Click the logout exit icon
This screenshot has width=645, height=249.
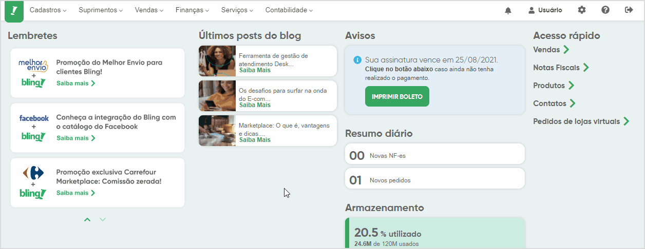pyautogui.click(x=629, y=10)
